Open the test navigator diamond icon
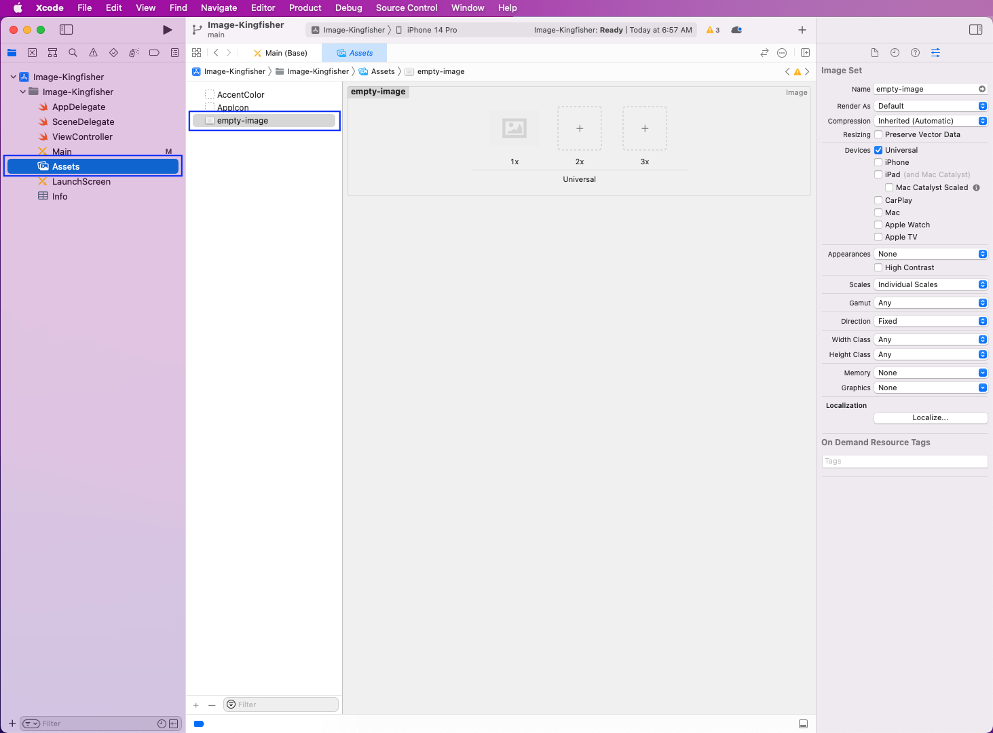 tap(113, 53)
